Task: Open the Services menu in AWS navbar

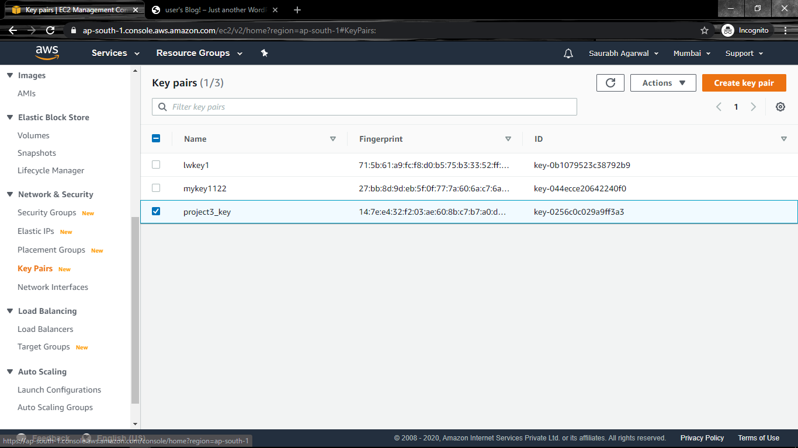Action: (x=109, y=53)
